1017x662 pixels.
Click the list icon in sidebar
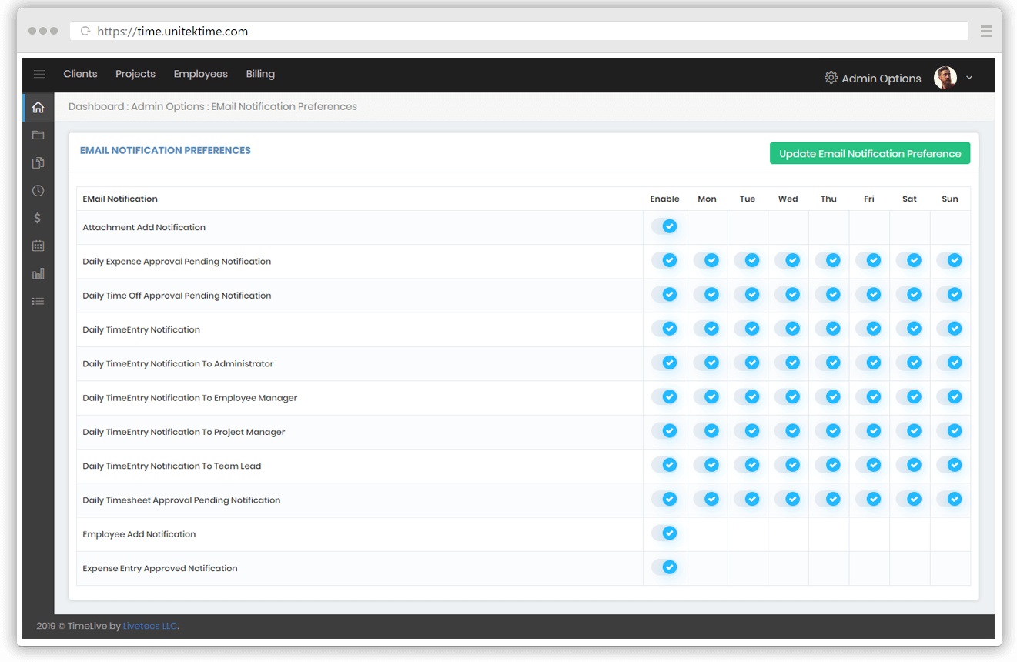38,302
